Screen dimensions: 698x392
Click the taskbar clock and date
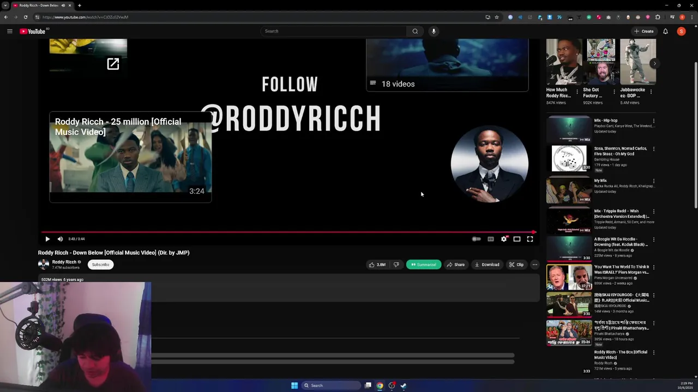click(685, 385)
